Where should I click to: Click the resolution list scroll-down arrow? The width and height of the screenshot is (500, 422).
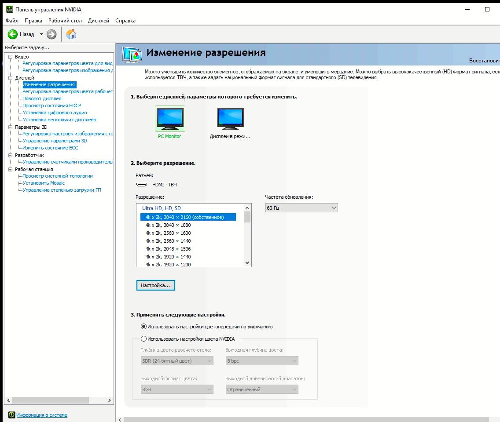(247, 263)
